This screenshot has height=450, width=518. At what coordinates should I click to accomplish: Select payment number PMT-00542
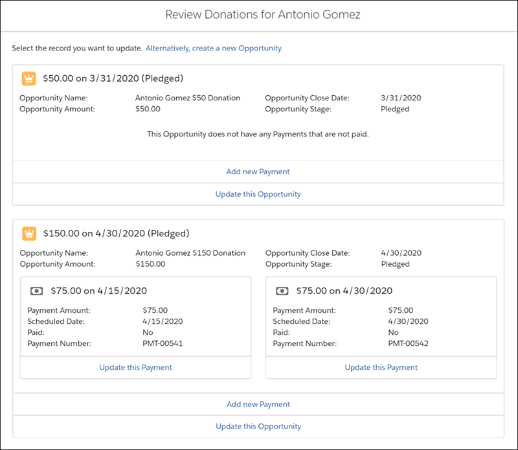click(409, 343)
